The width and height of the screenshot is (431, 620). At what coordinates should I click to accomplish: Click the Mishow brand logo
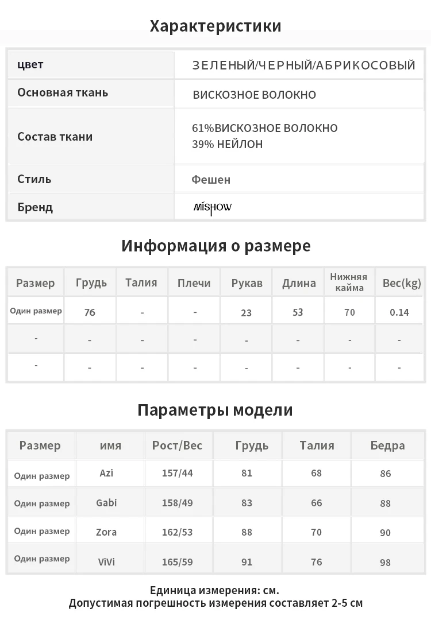click(213, 208)
